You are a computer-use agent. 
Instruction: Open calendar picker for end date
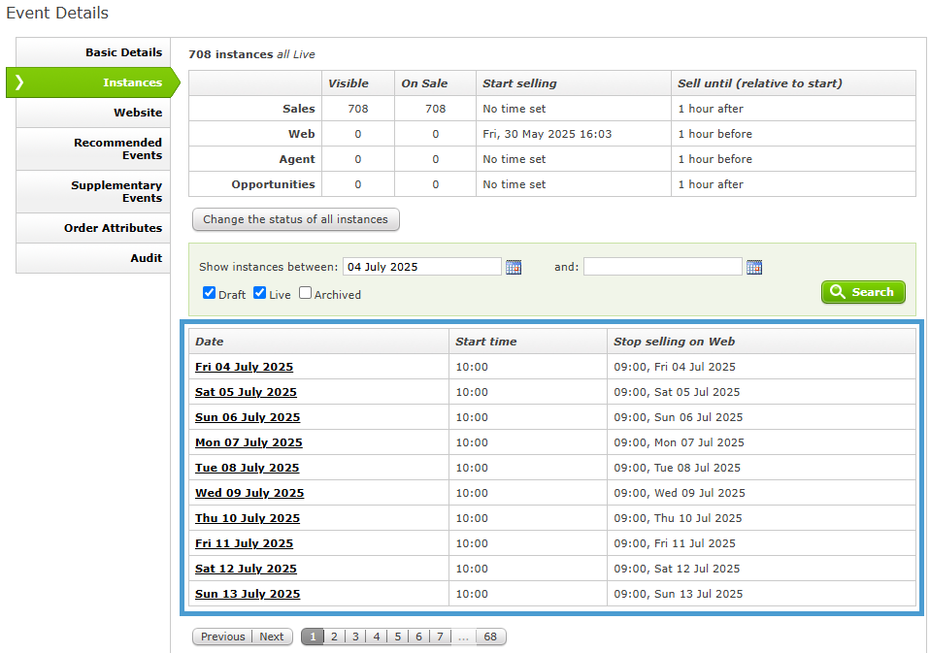pos(754,267)
